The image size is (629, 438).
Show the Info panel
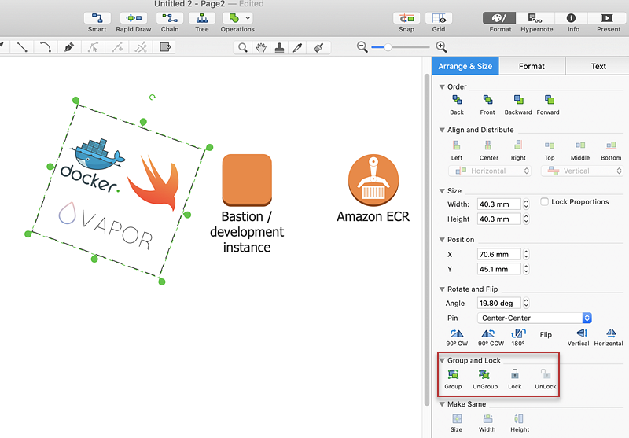pyautogui.click(x=571, y=18)
